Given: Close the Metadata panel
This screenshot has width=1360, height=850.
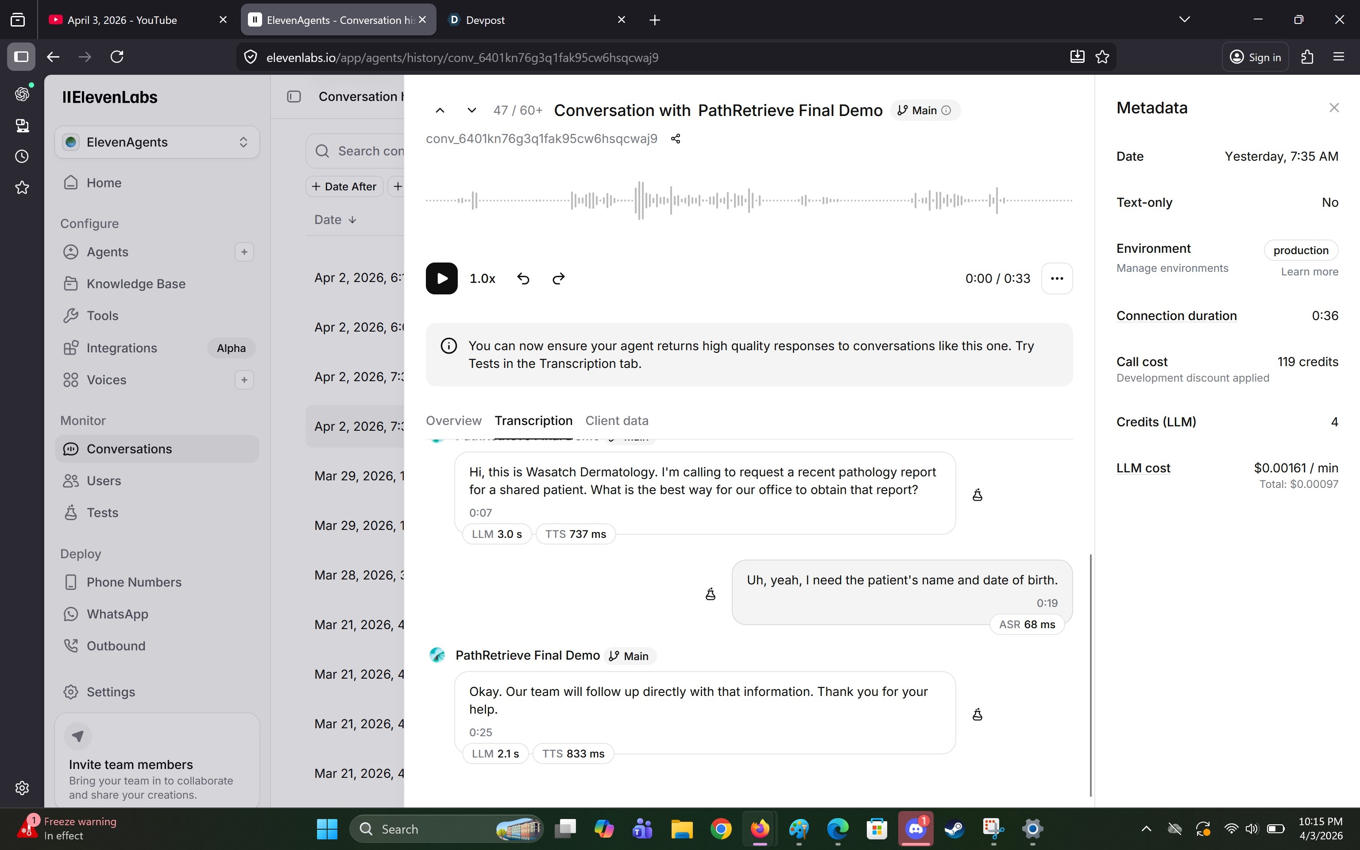Looking at the screenshot, I should [1333, 108].
